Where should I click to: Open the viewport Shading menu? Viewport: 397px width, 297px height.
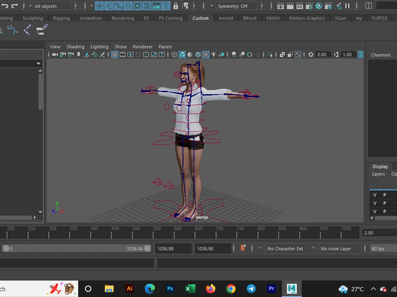coord(75,47)
